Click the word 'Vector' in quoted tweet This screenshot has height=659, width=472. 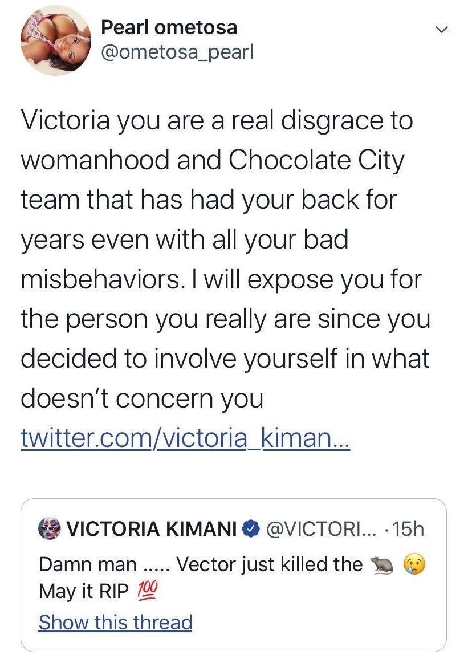point(205,564)
